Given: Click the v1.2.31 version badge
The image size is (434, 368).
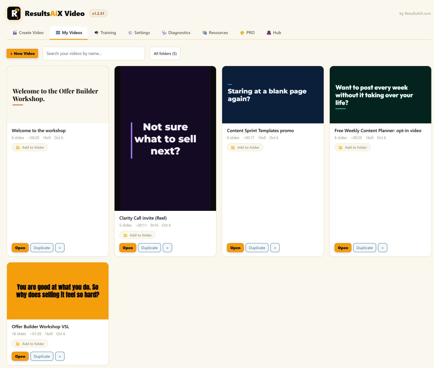Looking at the screenshot, I should (x=98, y=14).
